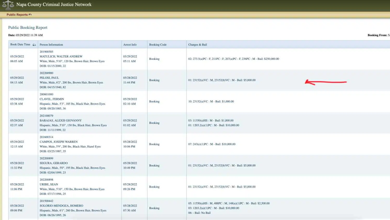
Task: Select the name PELOSI, PAUL
Action: [x=49, y=78]
